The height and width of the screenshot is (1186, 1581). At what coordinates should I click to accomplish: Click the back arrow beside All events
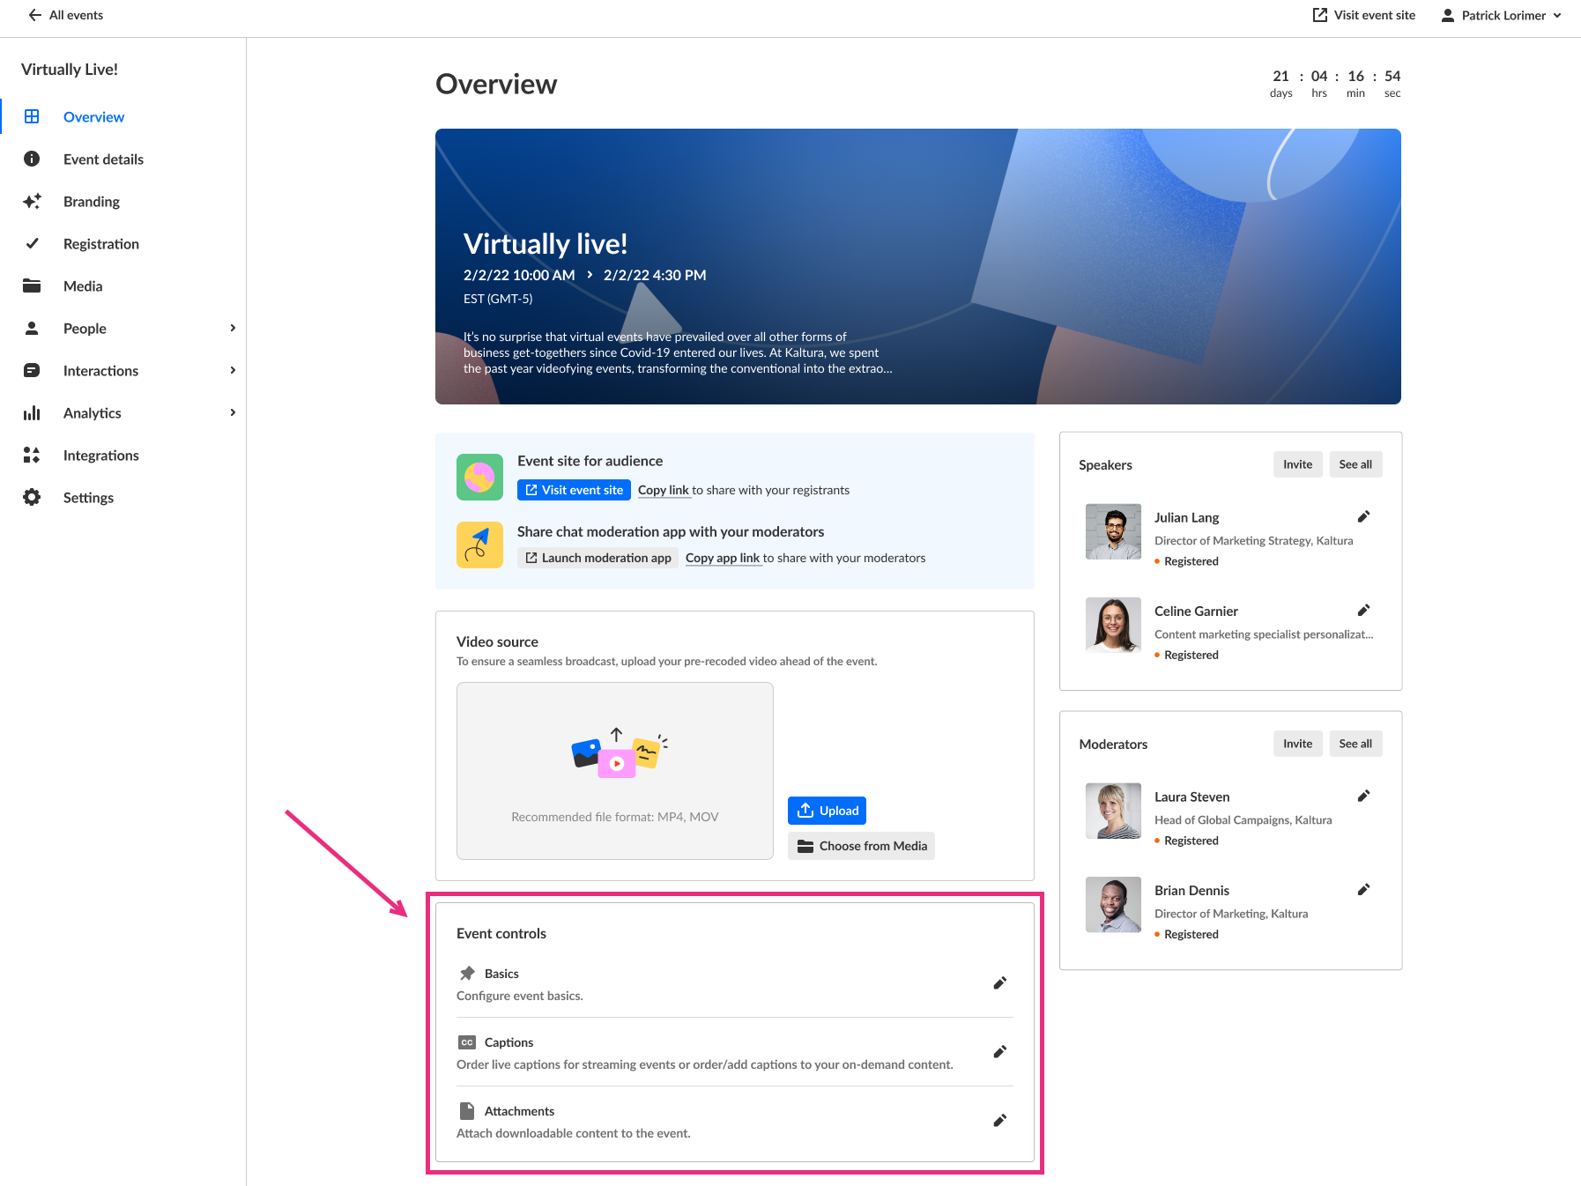(35, 15)
